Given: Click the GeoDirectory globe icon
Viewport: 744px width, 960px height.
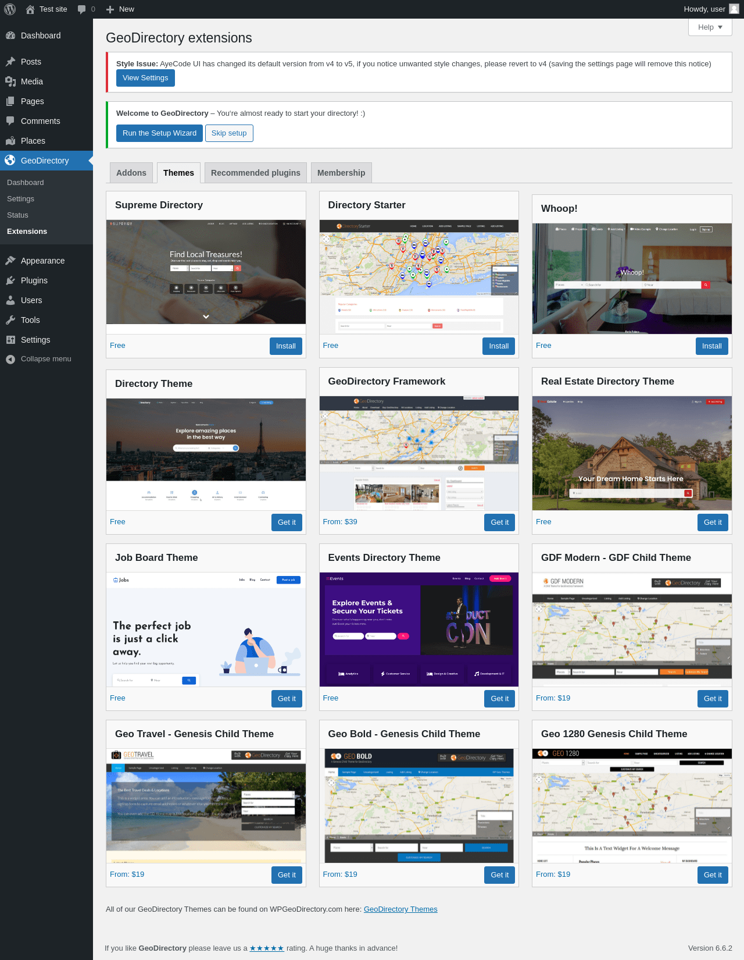Looking at the screenshot, I should [10, 161].
